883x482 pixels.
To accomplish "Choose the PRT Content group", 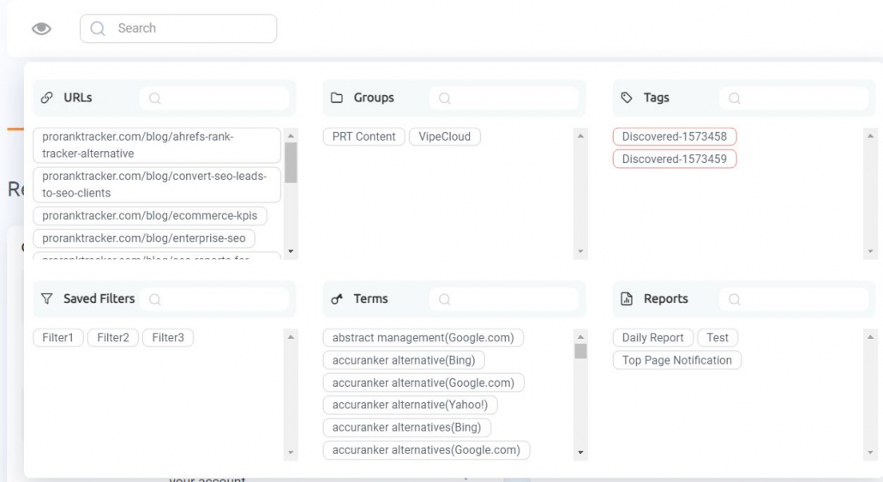I will pos(363,137).
